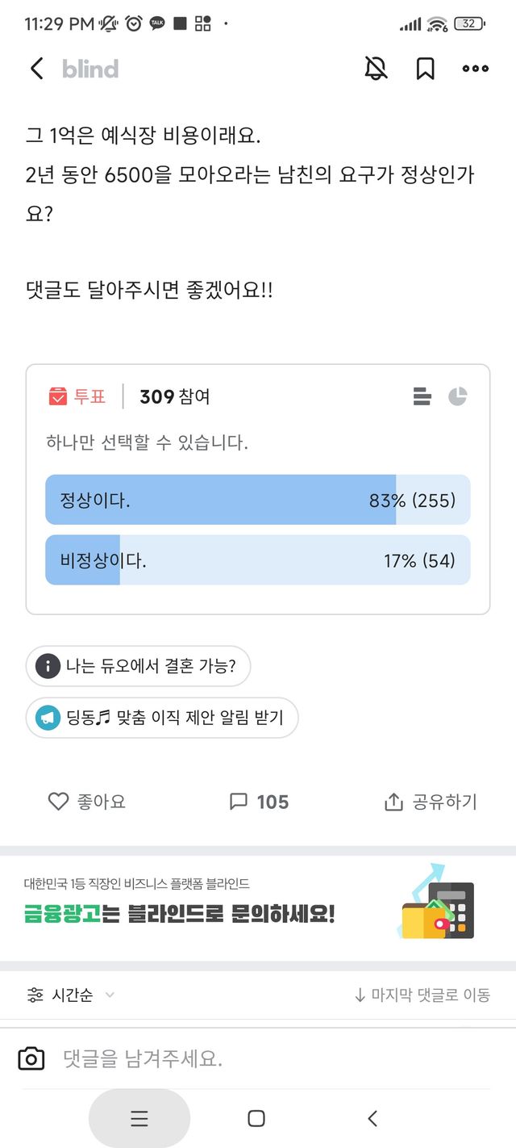Toggle the notification bell mute icon
516x1148 pixels.
click(376, 69)
